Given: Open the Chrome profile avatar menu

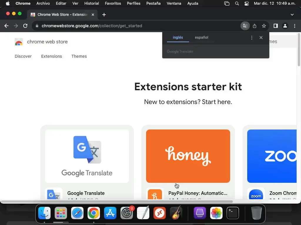Looking at the screenshot, I should click(x=285, y=26).
